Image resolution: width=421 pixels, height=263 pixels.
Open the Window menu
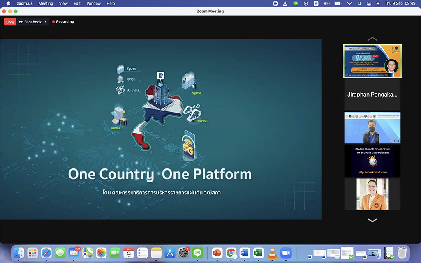point(93,3)
